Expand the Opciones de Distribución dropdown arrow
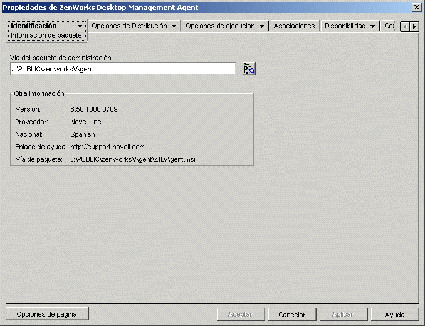The height and width of the screenshot is (326, 425). (x=174, y=26)
